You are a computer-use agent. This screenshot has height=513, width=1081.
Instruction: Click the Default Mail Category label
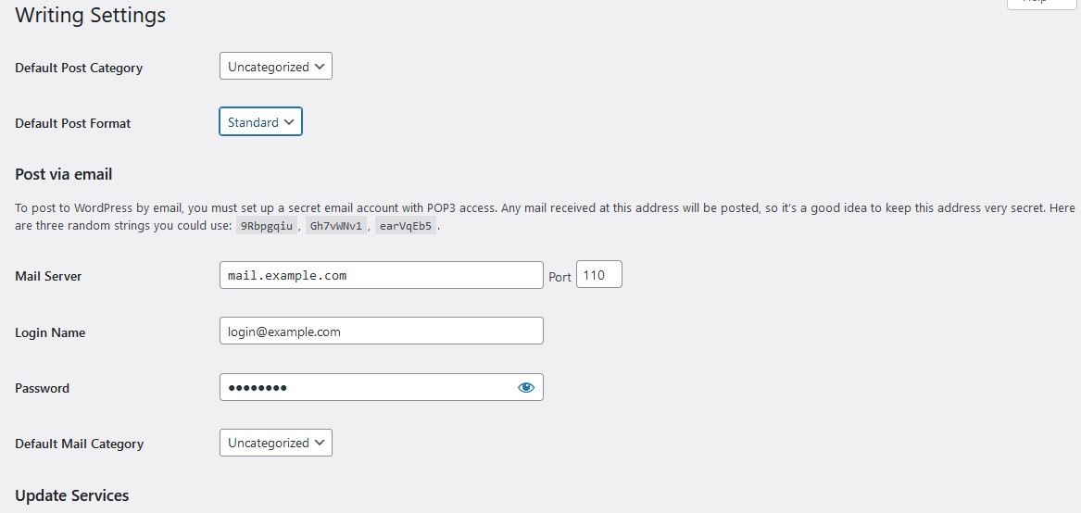coord(79,444)
